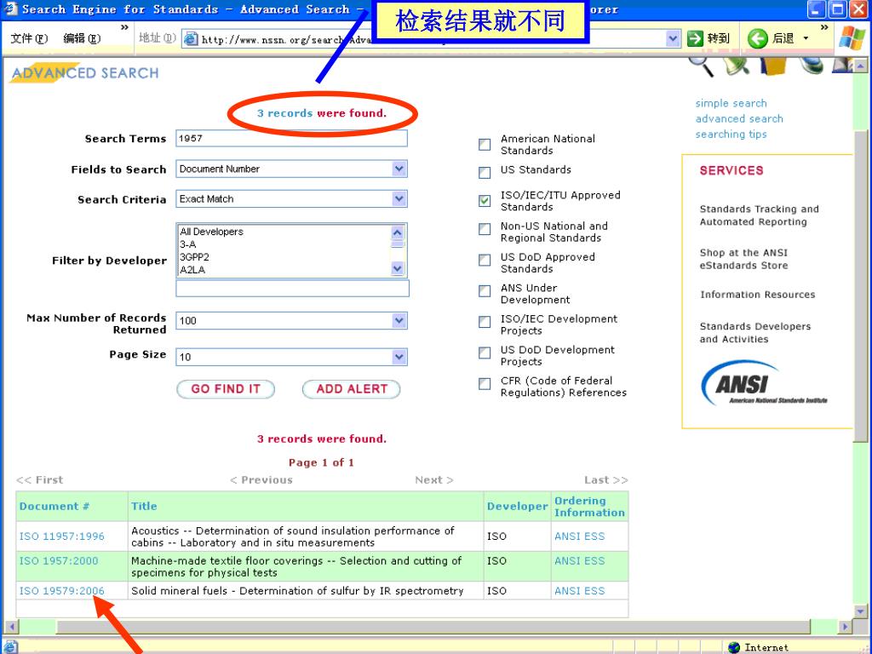This screenshot has width=872, height=654.
Task: Click the ANSI logo image
Action: 764,382
